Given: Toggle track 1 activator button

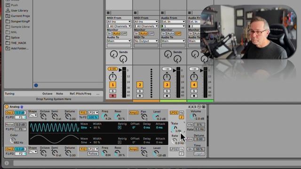Looking at the screenshot, I should pos(113,84).
